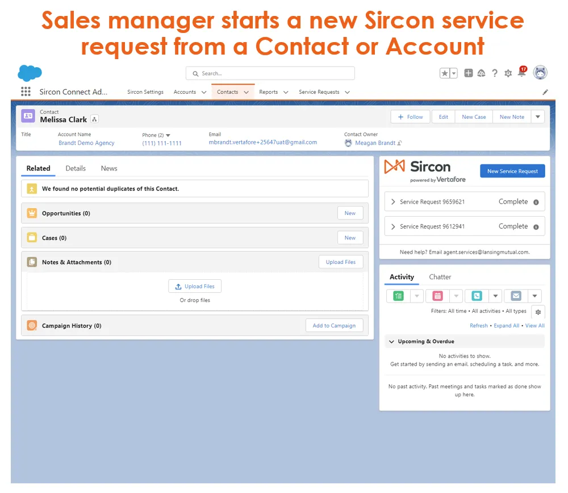Image resolution: width=568 pixels, height=493 pixels.
Task: Click the Edit button
Action: [444, 117]
